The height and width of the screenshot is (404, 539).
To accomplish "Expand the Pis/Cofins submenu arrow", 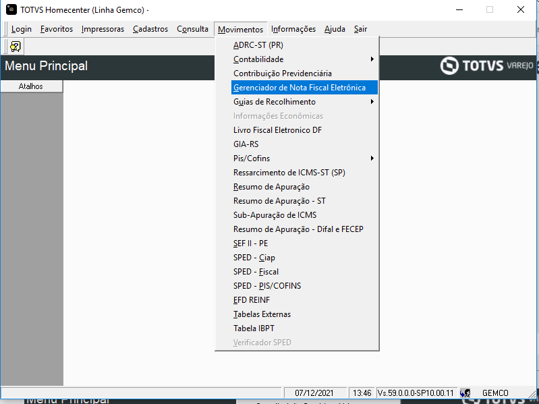I will (x=372, y=158).
